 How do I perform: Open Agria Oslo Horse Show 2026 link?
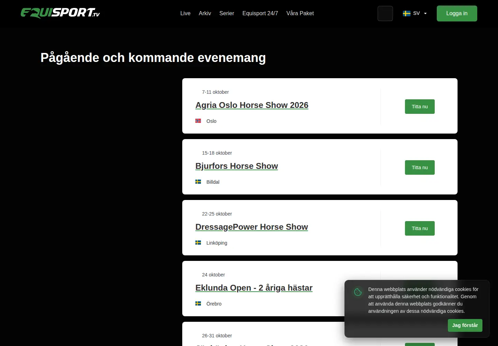[x=252, y=105]
